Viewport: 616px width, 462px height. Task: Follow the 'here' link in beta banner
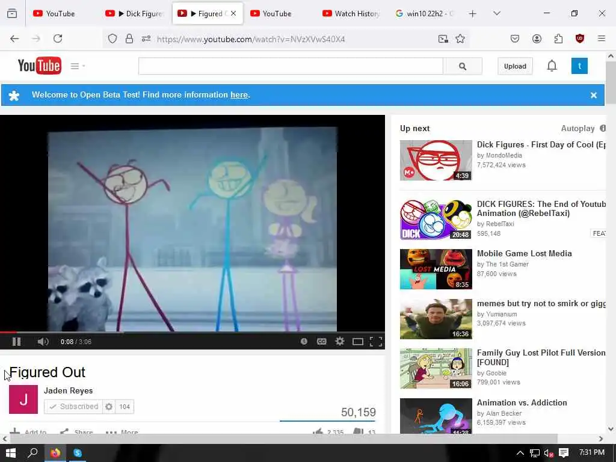click(x=239, y=94)
